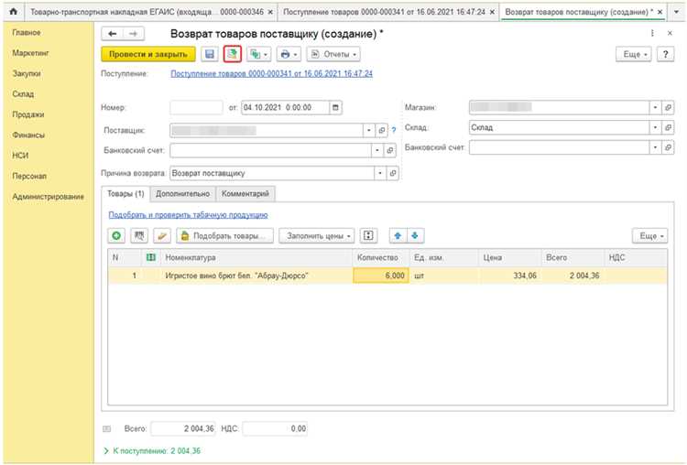This screenshot has height=465, width=687.
Task: Click the pencil edit icon in table toolbar
Action: pyautogui.click(x=161, y=235)
